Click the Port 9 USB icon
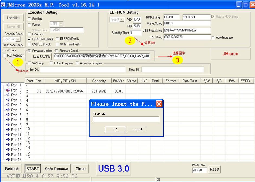Viewport: 255px width, 182px height. [x=8, y=125]
